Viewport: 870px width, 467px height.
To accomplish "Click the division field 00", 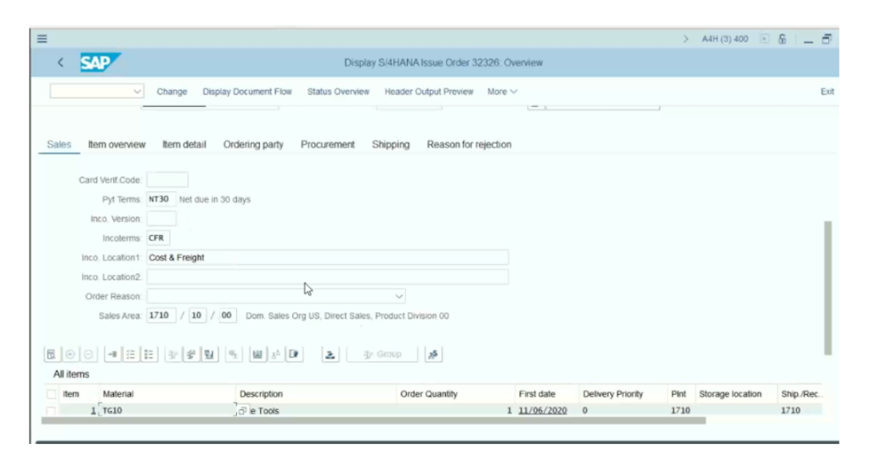I will coord(227,316).
